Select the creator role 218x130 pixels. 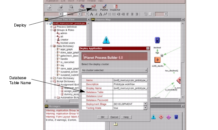tap(64, 40)
